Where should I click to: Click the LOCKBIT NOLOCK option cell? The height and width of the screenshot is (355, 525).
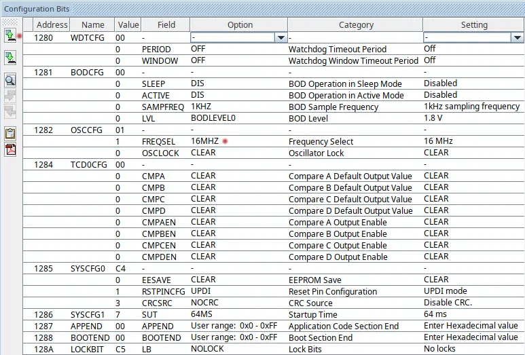point(206,349)
